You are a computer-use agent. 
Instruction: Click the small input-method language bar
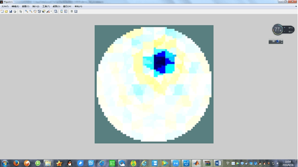point(276,42)
